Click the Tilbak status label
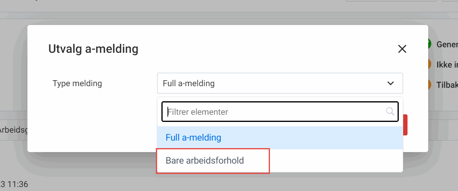Viewport: 458px width, 191px height. click(447, 85)
